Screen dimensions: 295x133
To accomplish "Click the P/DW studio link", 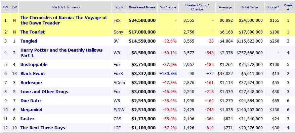I will click(x=119, y=110).
